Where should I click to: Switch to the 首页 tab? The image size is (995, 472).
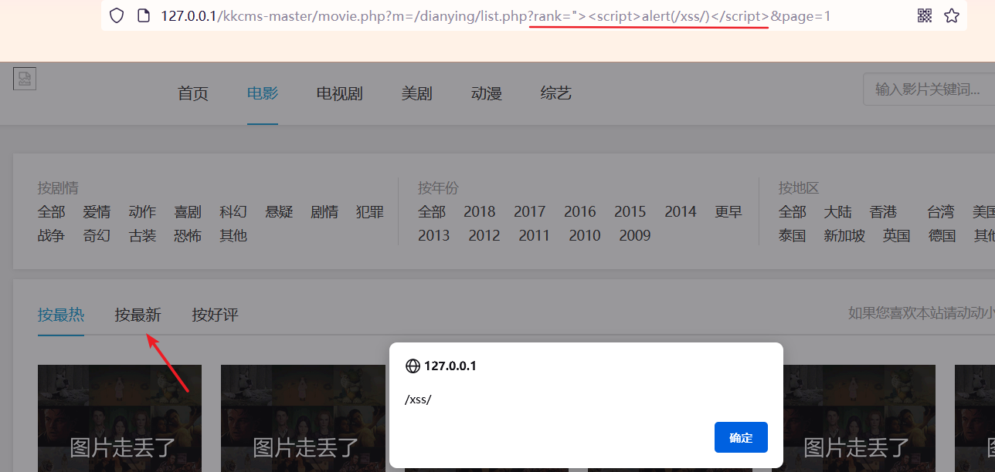click(x=192, y=93)
